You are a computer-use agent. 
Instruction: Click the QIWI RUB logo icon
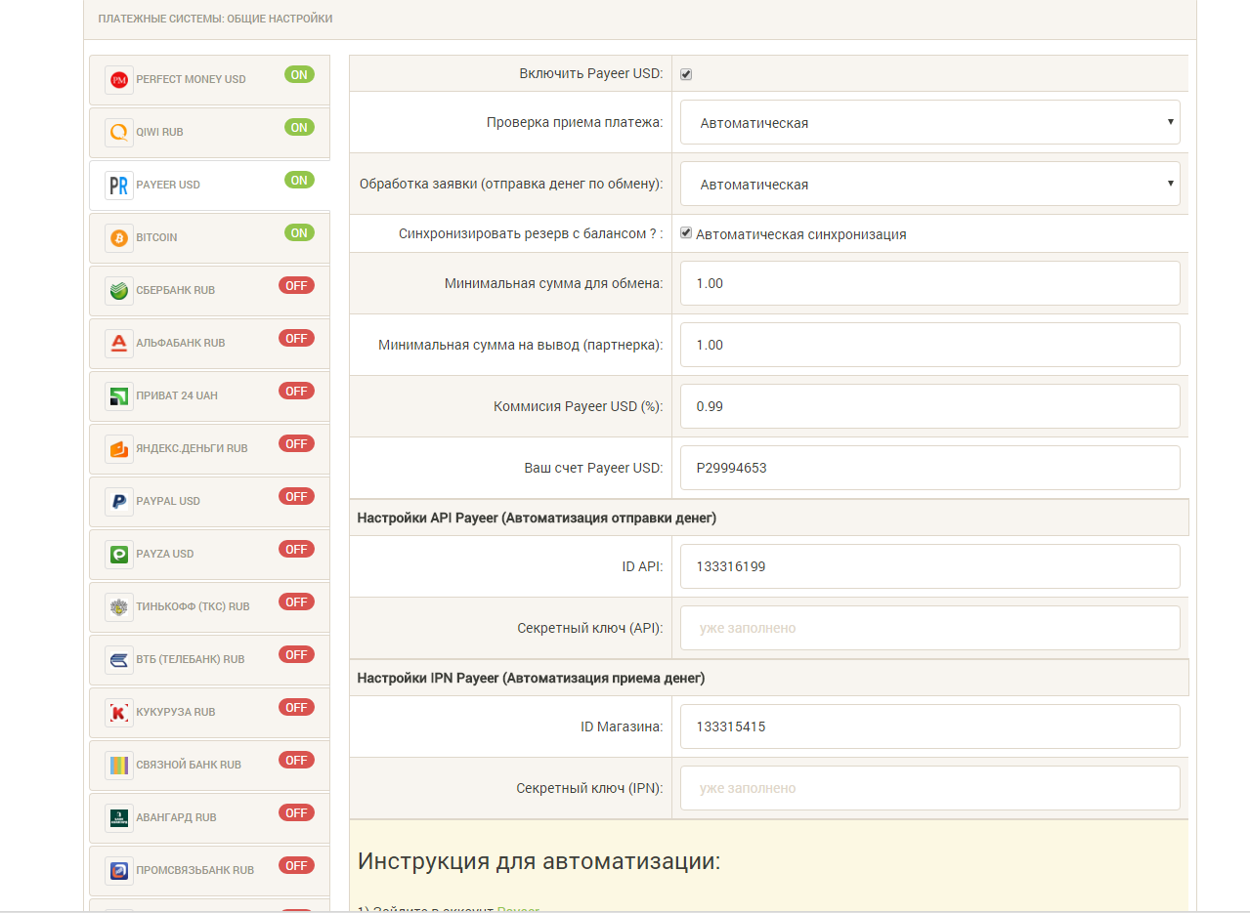click(x=119, y=133)
